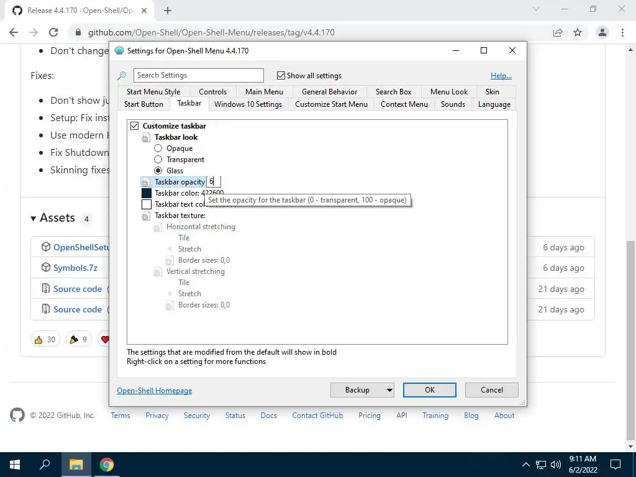The image size is (636, 477).
Task: Open the volume control in system tray
Action: 556,465
